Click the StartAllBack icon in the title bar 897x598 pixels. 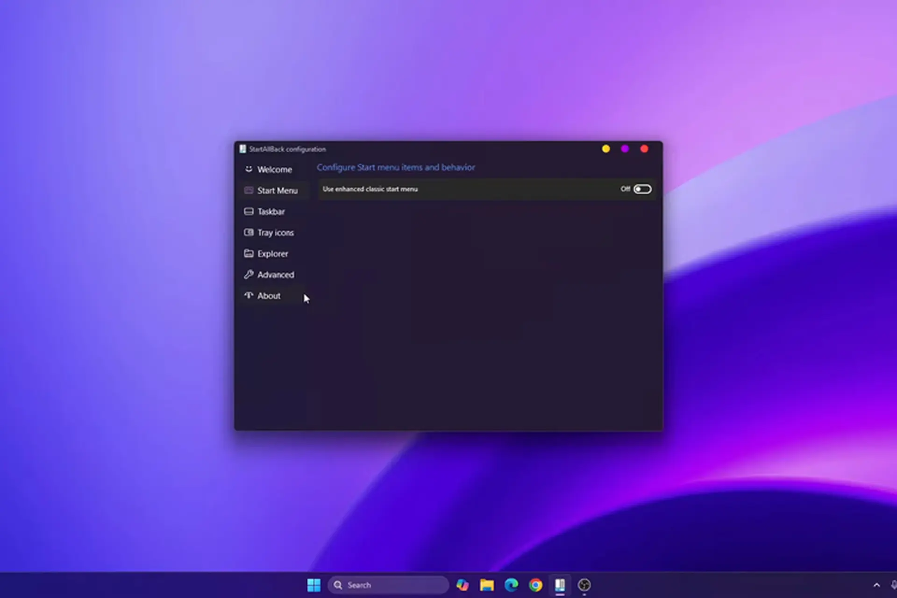point(242,149)
